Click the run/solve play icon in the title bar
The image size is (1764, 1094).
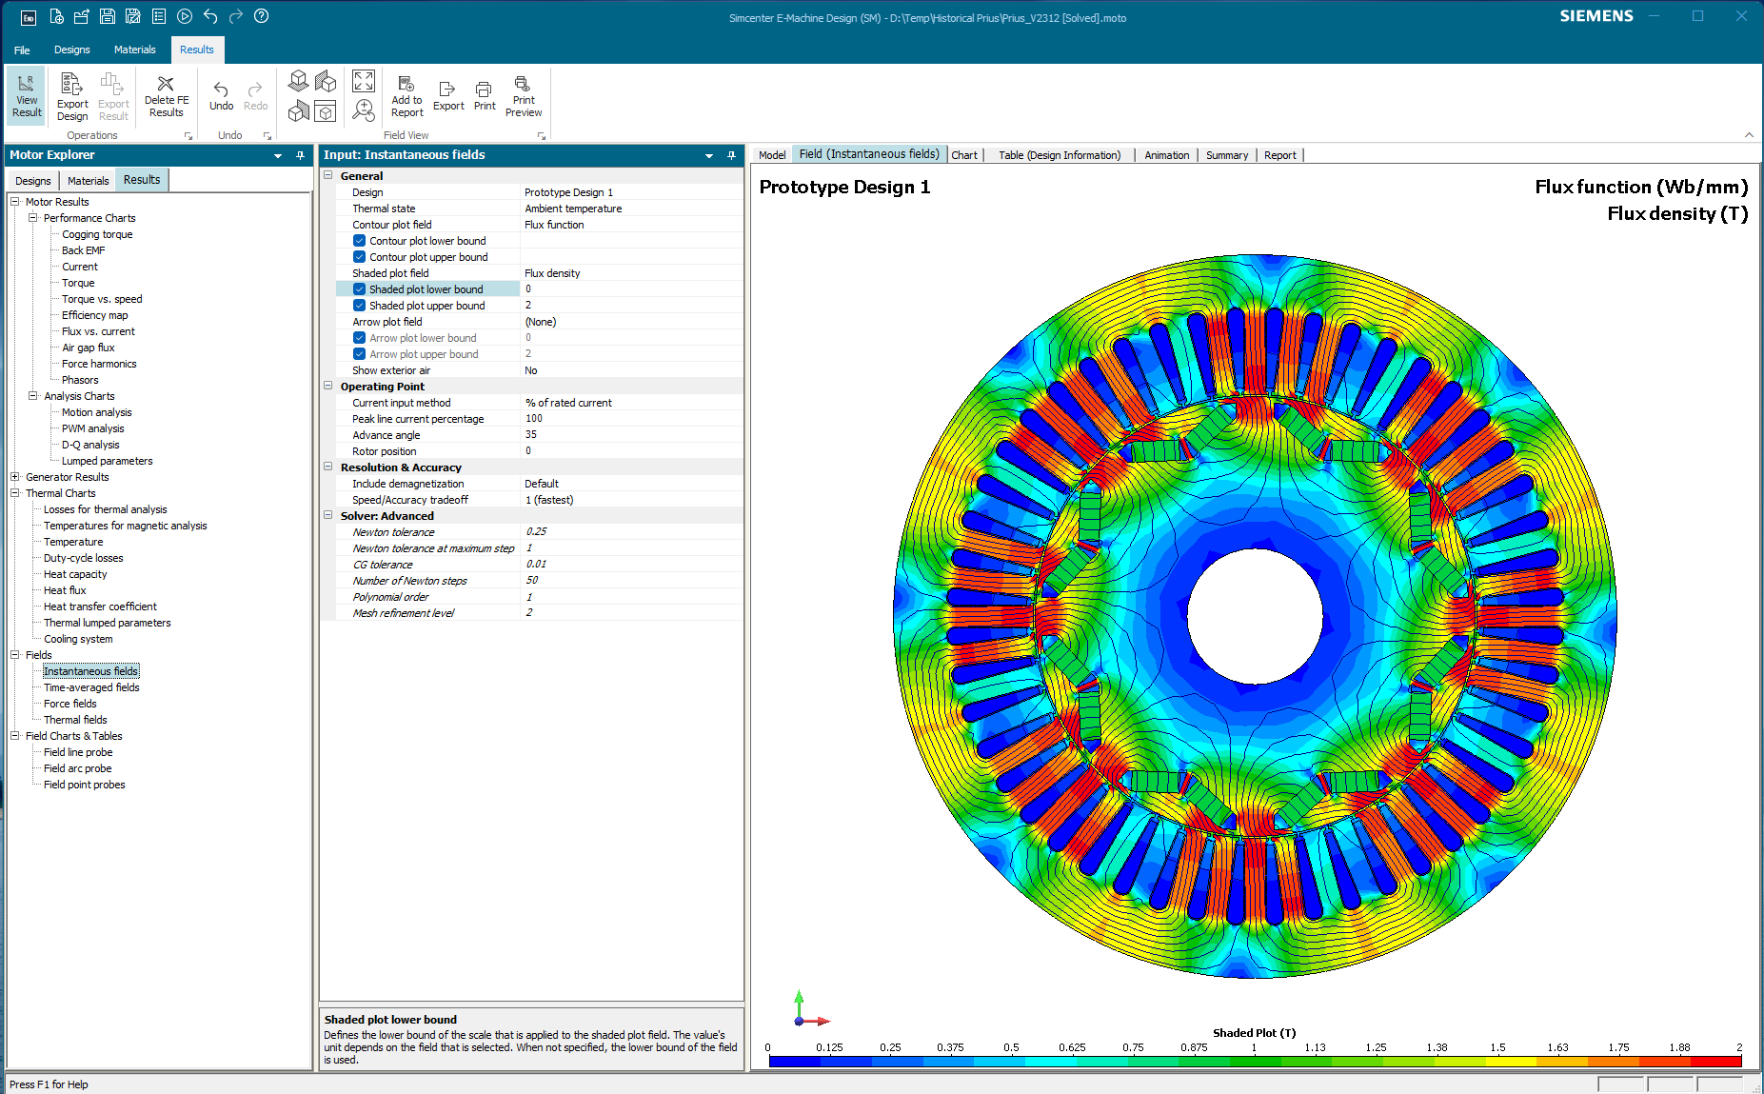click(185, 16)
